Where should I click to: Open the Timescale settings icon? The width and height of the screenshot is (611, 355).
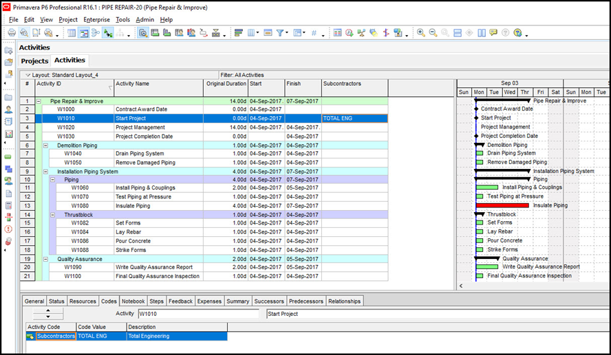click(x=268, y=33)
